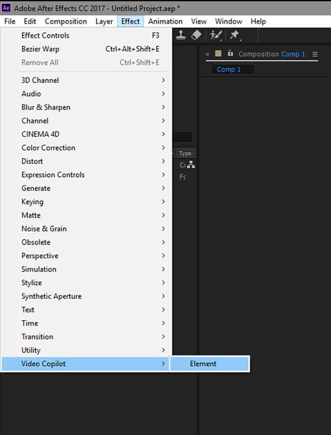Open the Composition menu
Image resolution: width=331 pixels, height=435 pixels.
66,21
